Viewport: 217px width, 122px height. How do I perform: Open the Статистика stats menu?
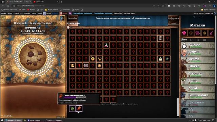tap(74, 23)
